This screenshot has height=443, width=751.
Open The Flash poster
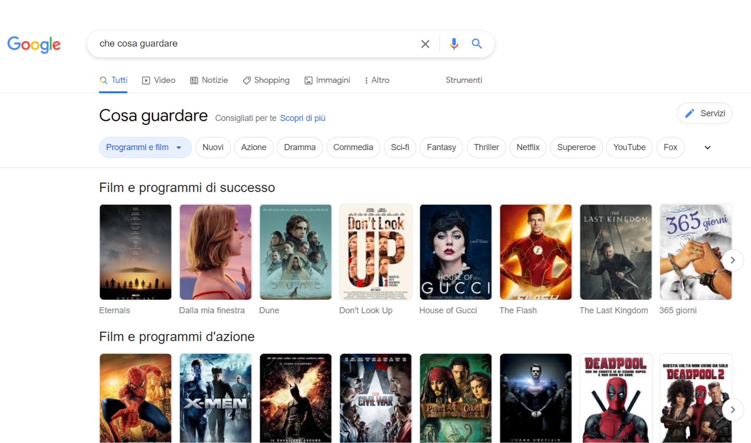click(536, 252)
